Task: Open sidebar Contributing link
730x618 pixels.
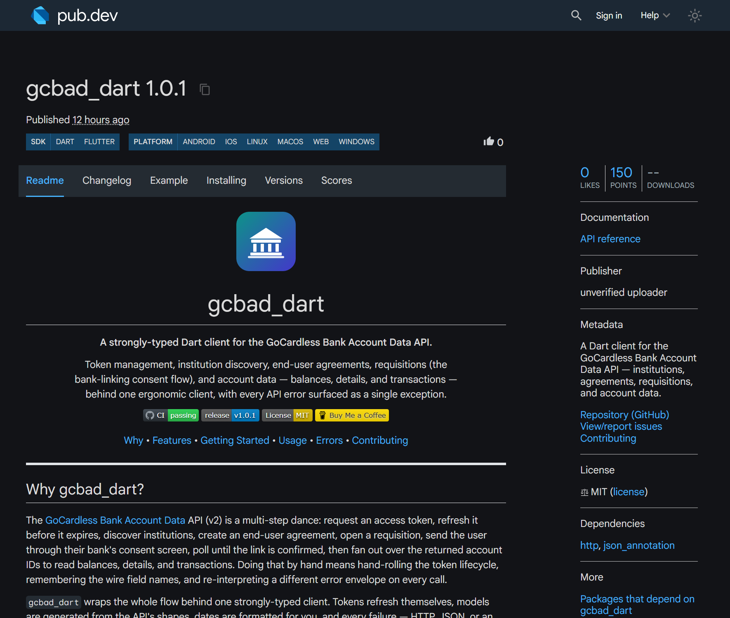Action: pos(608,438)
